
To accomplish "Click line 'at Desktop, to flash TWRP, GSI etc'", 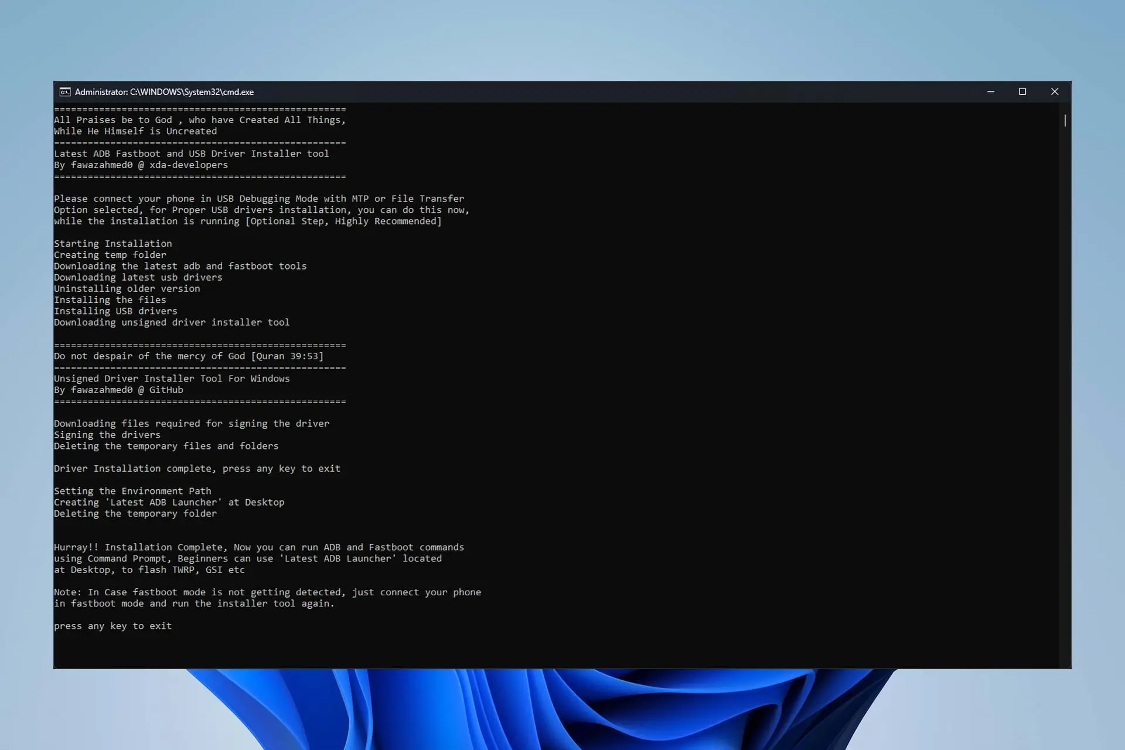I will (149, 570).
